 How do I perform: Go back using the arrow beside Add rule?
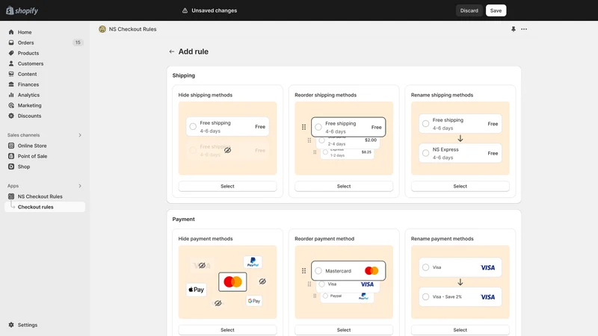click(x=172, y=52)
